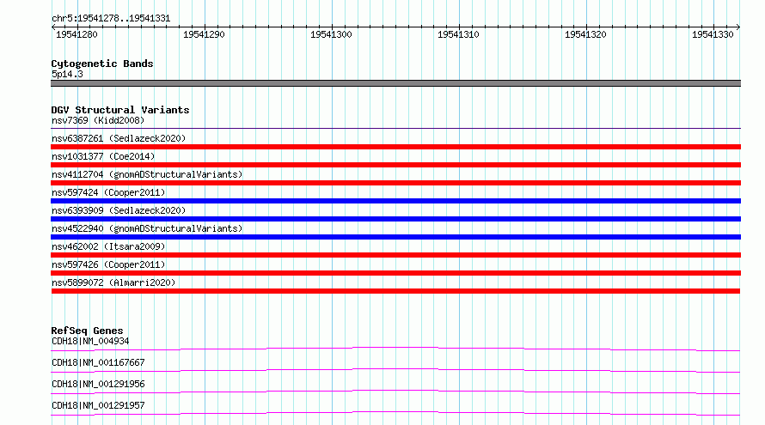Screen dimensions: 765x425
Task: Open transcript CDH18|NM_001291957 label
Action: [98, 405]
